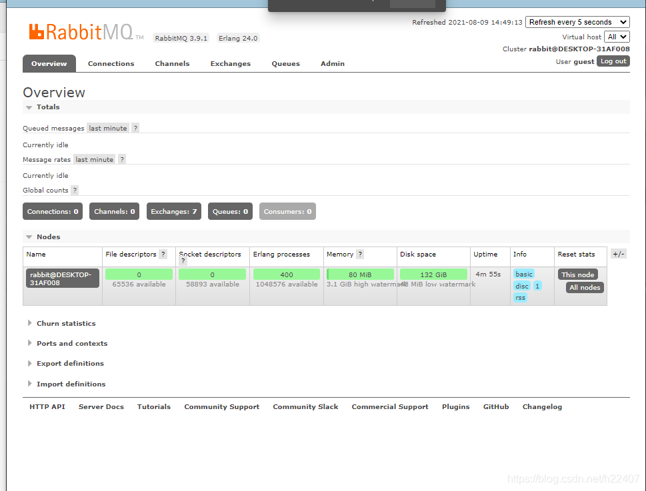The image size is (646, 491).
Task: Show File descriptors help tooltip
Action: [x=163, y=254]
